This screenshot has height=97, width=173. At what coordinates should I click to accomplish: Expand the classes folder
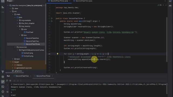click(13, 65)
